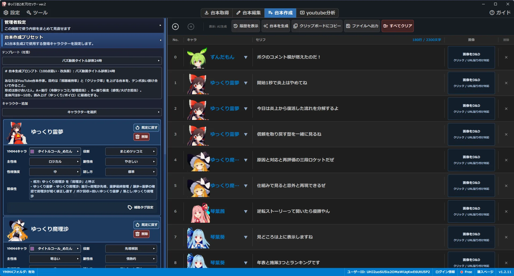Open ゆっくり霊夢 役割 まとめツッコミ dropdown
514x276 pixels.
coord(131,152)
